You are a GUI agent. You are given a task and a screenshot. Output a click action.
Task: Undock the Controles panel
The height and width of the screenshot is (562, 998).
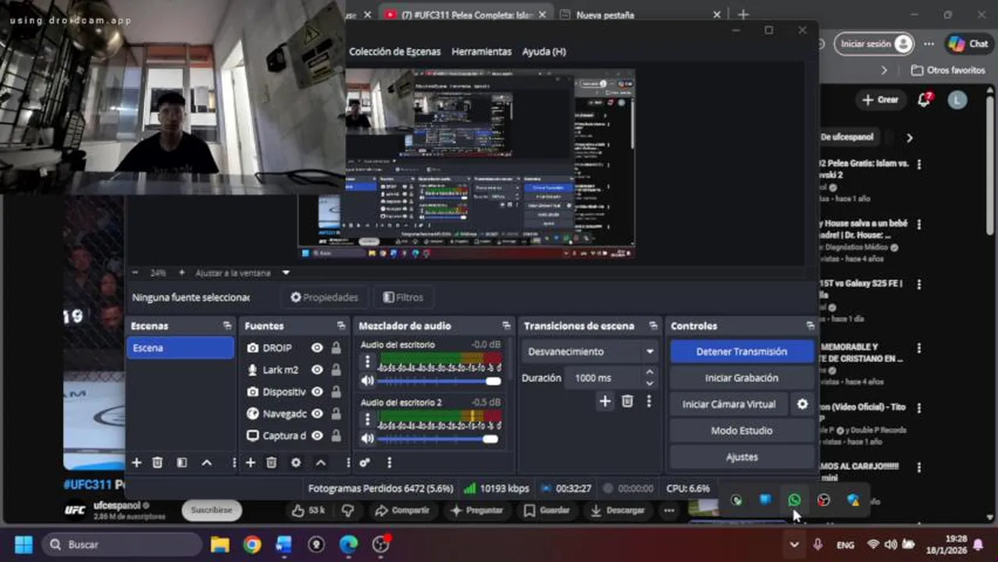pyautogui.click(x=810, y=326)
